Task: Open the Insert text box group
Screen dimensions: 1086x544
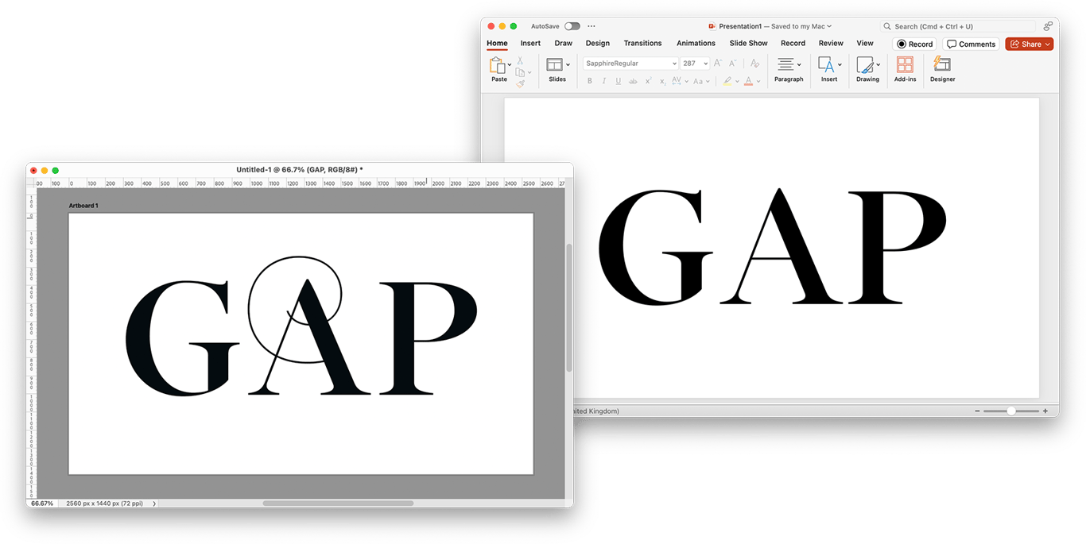Action: pyautogui.click(x=829, y=69)
